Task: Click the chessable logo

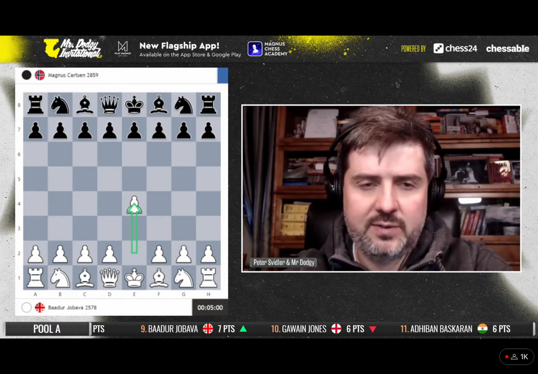Action: [x=508, y=49]
